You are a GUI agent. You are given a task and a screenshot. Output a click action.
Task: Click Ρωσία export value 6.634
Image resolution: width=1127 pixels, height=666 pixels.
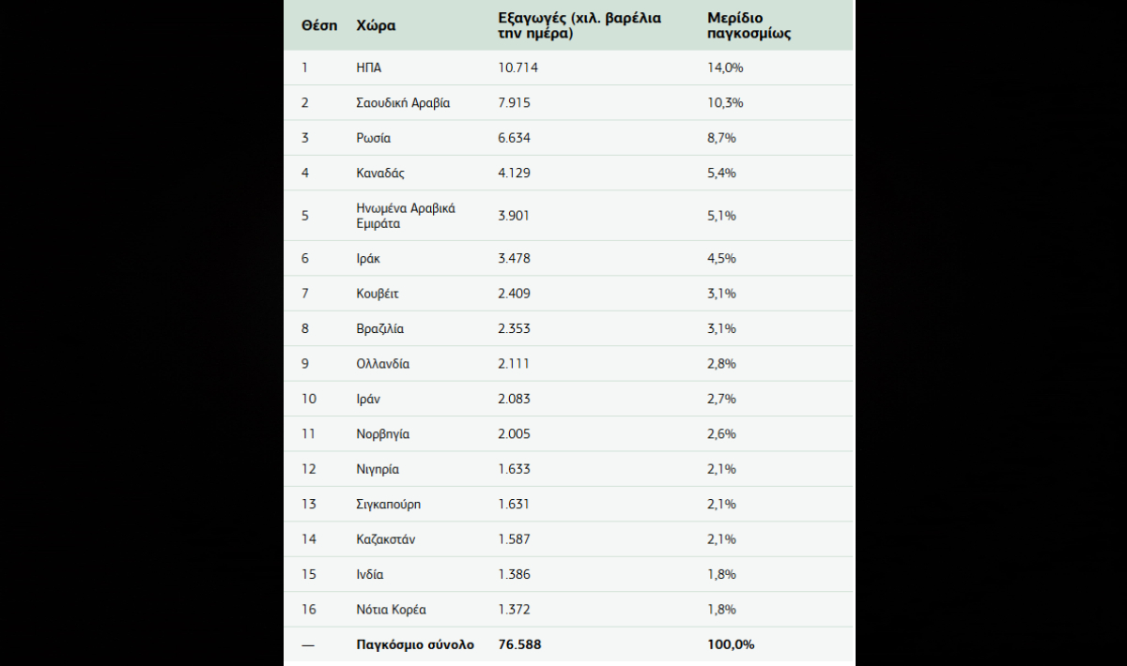click(515, 138)
